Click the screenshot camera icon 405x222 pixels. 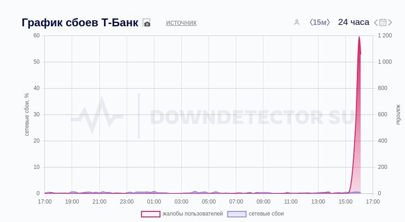147,23
